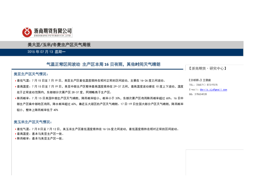The image size is (253, 179).
Task: Click the arrow bullet before soybean 最高温度
Action: coord(15,87)
